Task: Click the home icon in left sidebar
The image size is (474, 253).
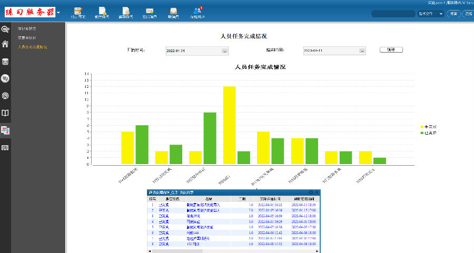Action: tap(5, 44)
